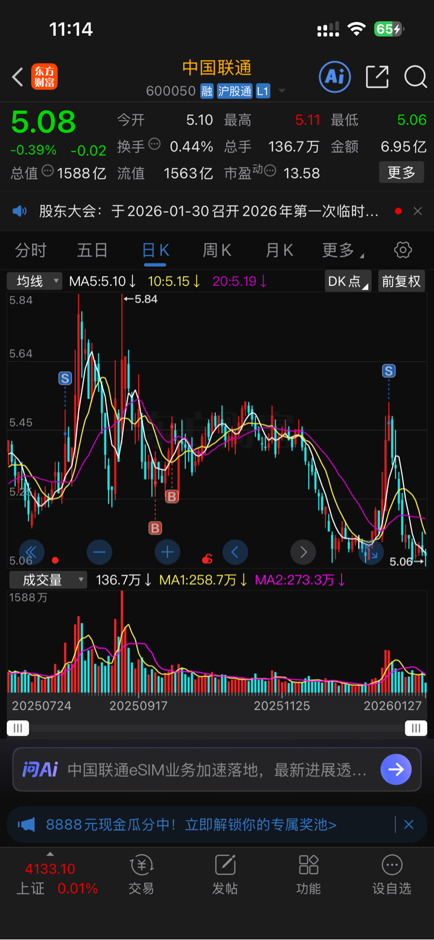Image resolution: width=434 pixels, height=940 pixels.
Task: Click the 更多 quote details button
Action: coord(401,172)
